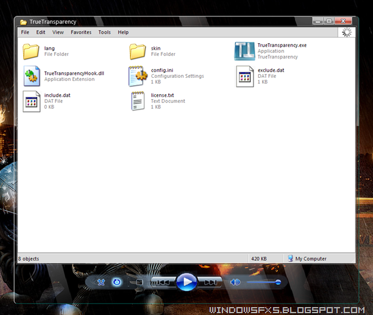
Task: Click the include.dat file name
Action: point(57,95)
